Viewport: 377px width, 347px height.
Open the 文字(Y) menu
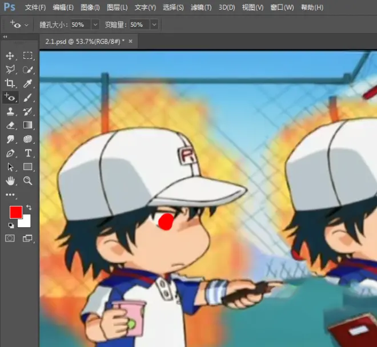(x=145, y=7)
